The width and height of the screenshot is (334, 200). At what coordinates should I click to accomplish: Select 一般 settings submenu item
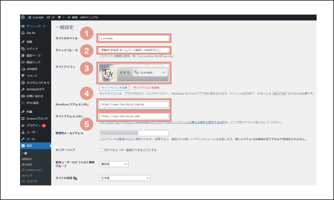click(x=24, y=153)
